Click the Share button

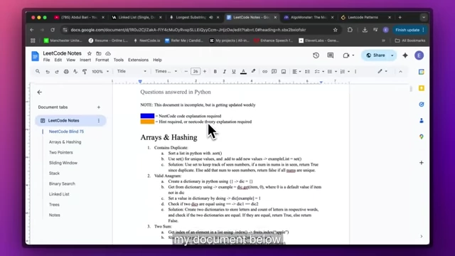pos(375,55)
